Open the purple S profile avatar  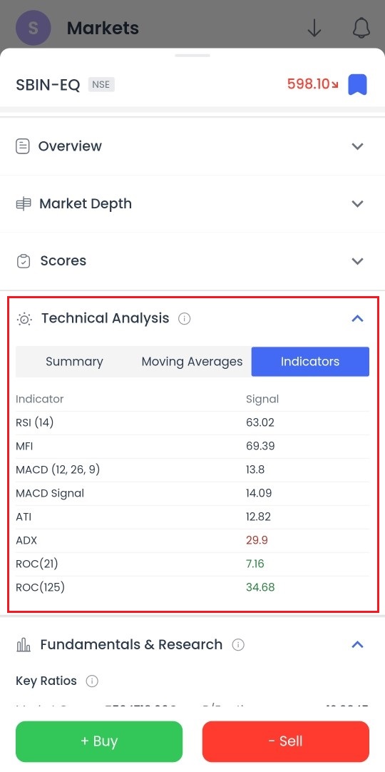coord(34,28)
